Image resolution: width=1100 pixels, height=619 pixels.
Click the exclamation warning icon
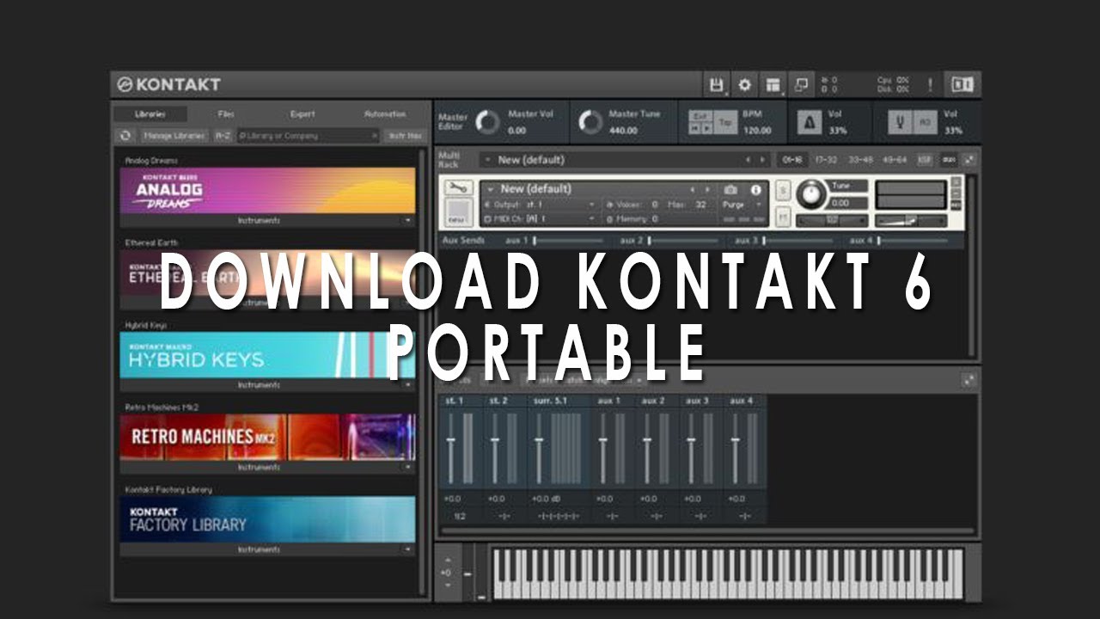[930, 85]
